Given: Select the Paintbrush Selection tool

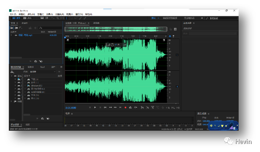Looking at the screenshot, I should point(80,18).
